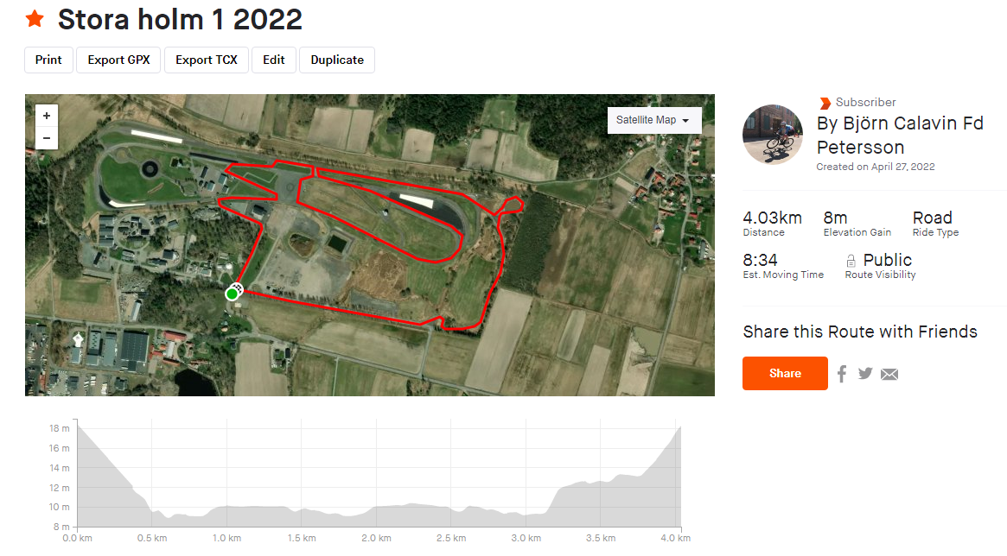Click the route visibility lock icon
1007x556 pixels.
(851, 261)
